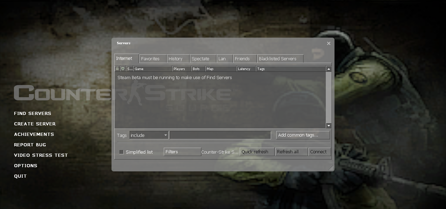Click Add common tags button
This screenshot has width=446, height=209.
click(303, 135)
